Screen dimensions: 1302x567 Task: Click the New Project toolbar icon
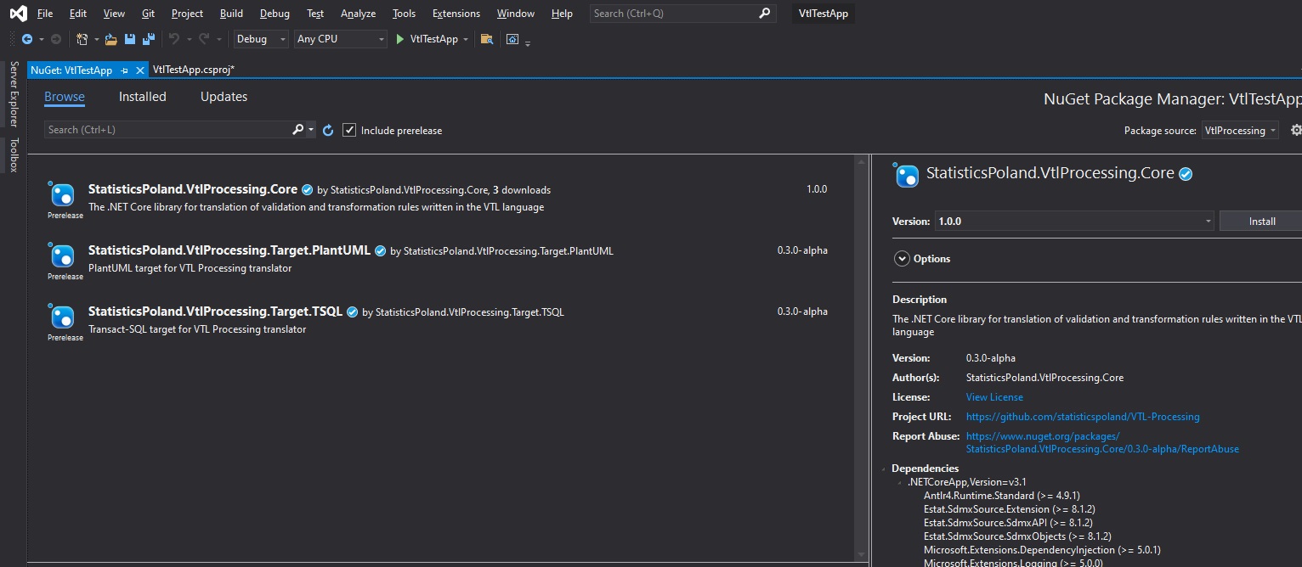[x=82, y=39]
